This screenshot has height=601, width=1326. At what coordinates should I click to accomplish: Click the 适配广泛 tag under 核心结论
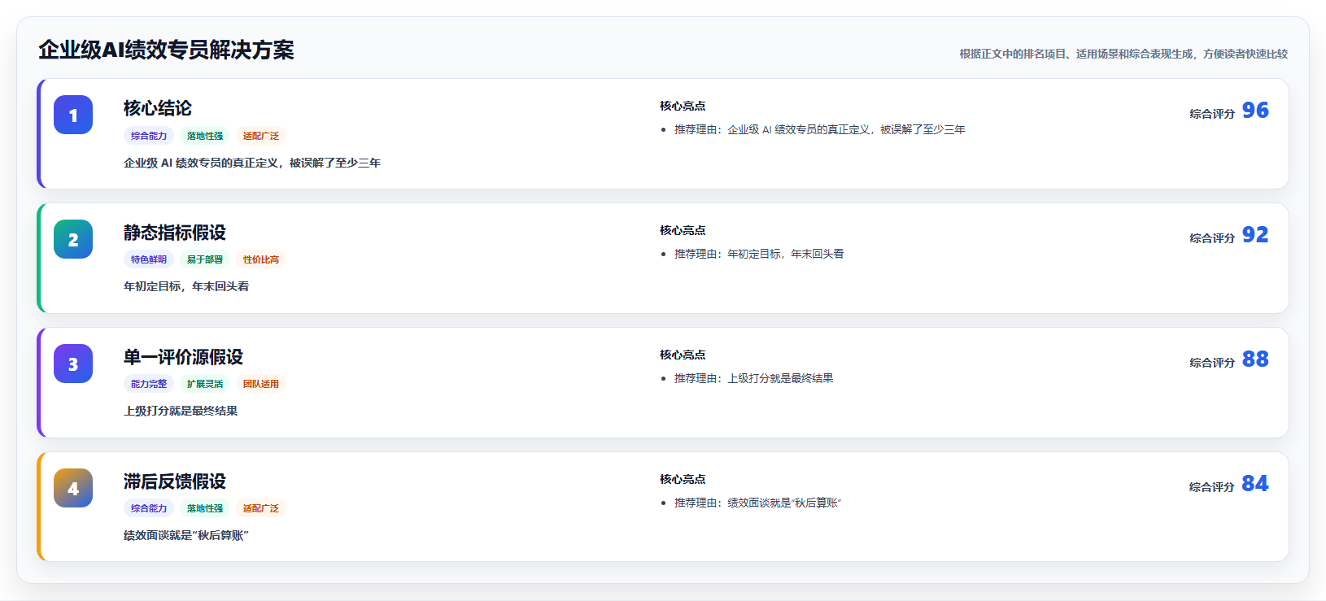(261, 136)
